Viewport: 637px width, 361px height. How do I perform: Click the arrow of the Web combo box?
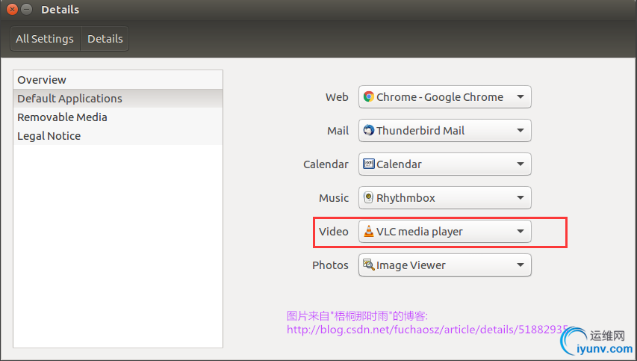[x=520, y=96]
